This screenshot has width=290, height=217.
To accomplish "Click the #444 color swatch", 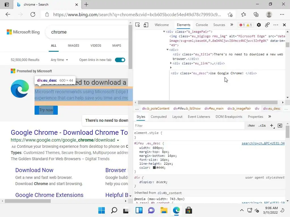I will [x=154, y=168].
